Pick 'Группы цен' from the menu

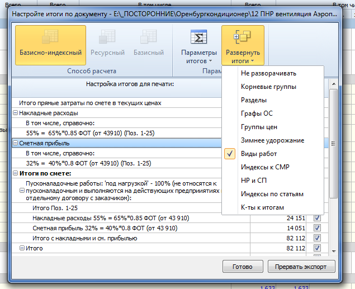(x=273, y=127)
